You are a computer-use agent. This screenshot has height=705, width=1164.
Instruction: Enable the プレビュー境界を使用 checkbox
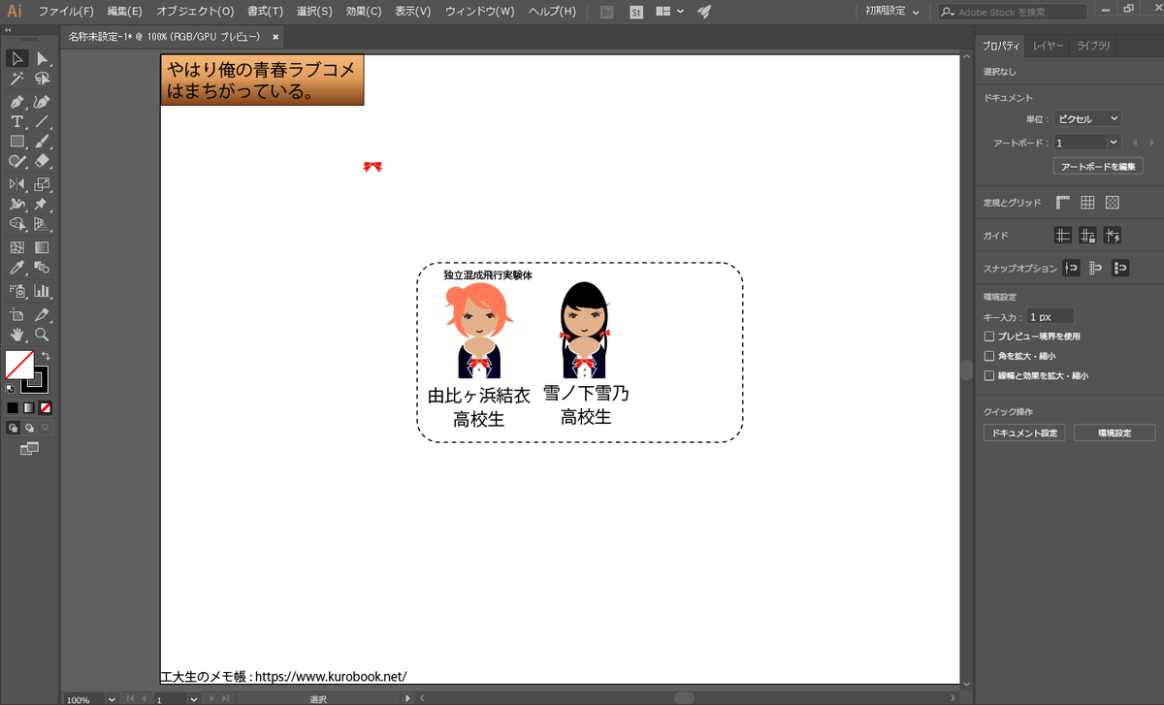click(x=989, y=336)
